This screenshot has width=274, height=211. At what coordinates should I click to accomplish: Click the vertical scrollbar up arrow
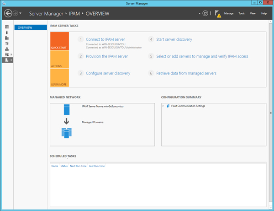(x=270, y=22)
